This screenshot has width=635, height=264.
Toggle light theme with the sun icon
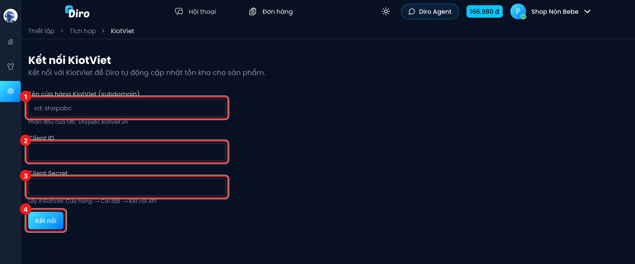[386, 11]
